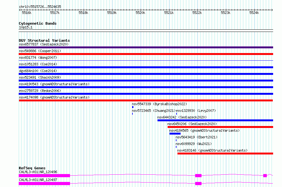This screenshot has width=282, height=187.
Task: Click the first exon of CALML3-AS1 NR_120496
Action: click(44, 176)
